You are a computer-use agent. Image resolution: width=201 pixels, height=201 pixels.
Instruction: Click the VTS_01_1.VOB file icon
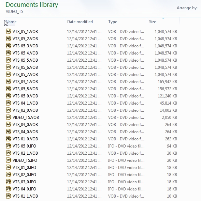coord(9,196)
